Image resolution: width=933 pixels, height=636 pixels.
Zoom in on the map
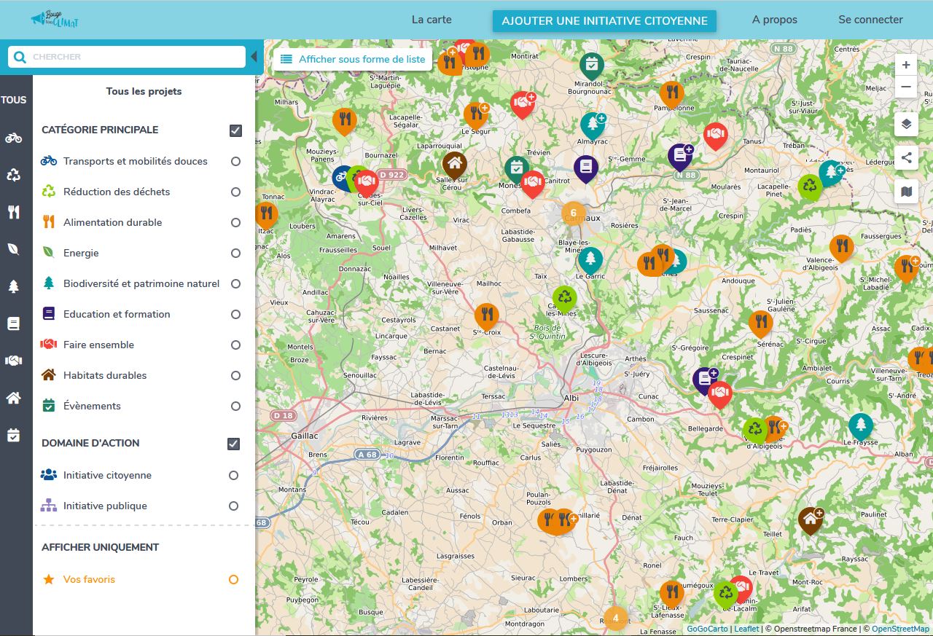coord(906,65)
